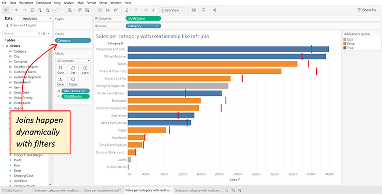Open the Show Me panel

(x=367, y=10)
